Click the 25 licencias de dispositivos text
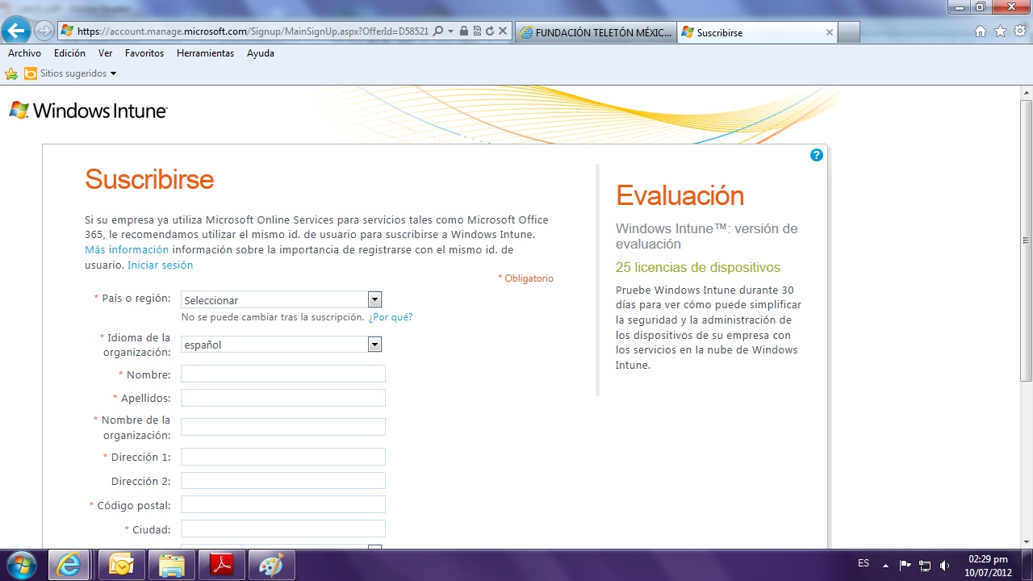The width and height of the screenshot is (1033, 581). tap(697, 267)
